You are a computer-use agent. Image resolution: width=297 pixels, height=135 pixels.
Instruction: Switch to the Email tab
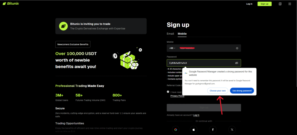pos(170,34)
